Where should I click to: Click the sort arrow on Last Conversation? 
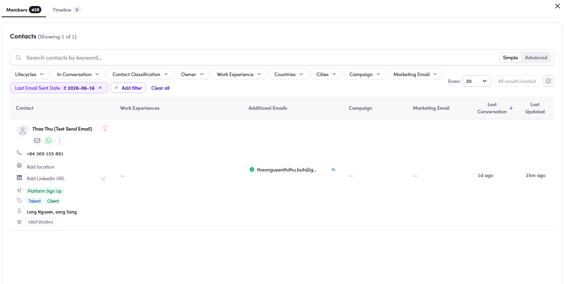(x=511, y=108)
